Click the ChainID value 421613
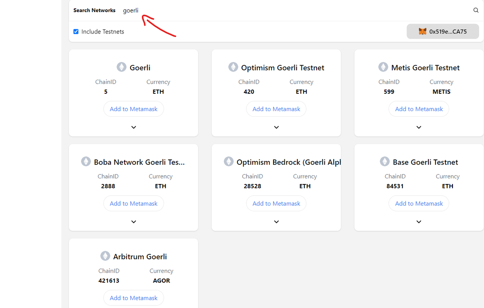 click(109, 281)
